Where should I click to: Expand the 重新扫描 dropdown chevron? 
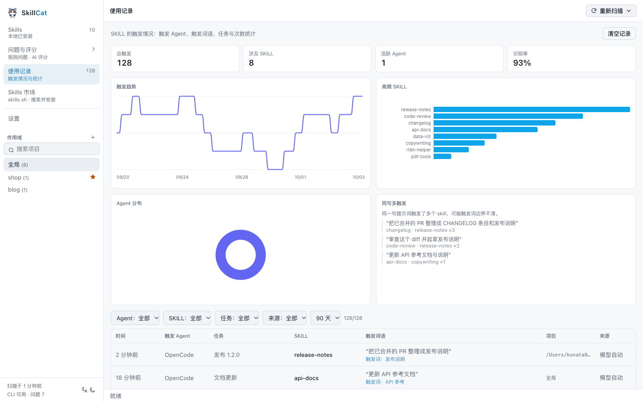(629, 11)
